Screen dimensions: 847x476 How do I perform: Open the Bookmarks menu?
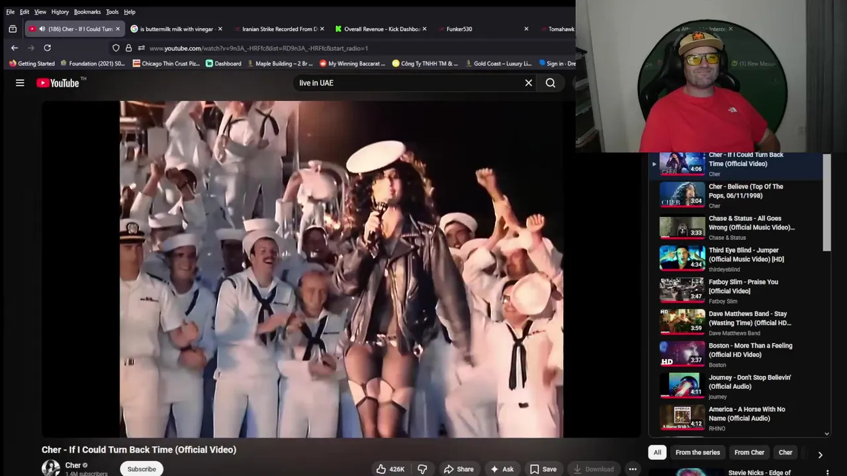coord(87,12)
